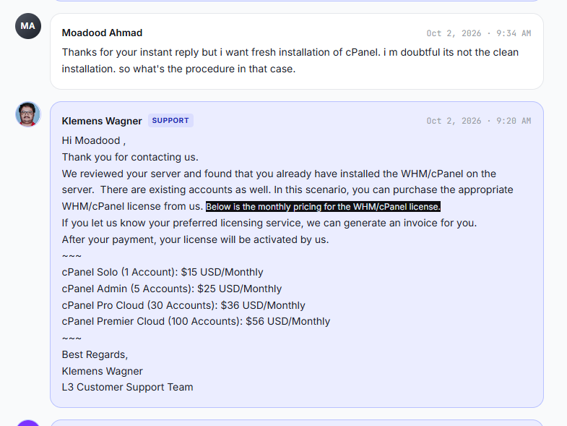Click 'L3 Customer Support Team' signature line
Image resolution: width=567 pixels, height=426 pixels.
(127, 387)
